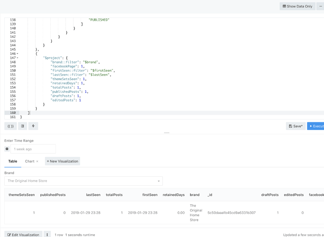Save the query
The image size is (324, 237).
[296, 126]
